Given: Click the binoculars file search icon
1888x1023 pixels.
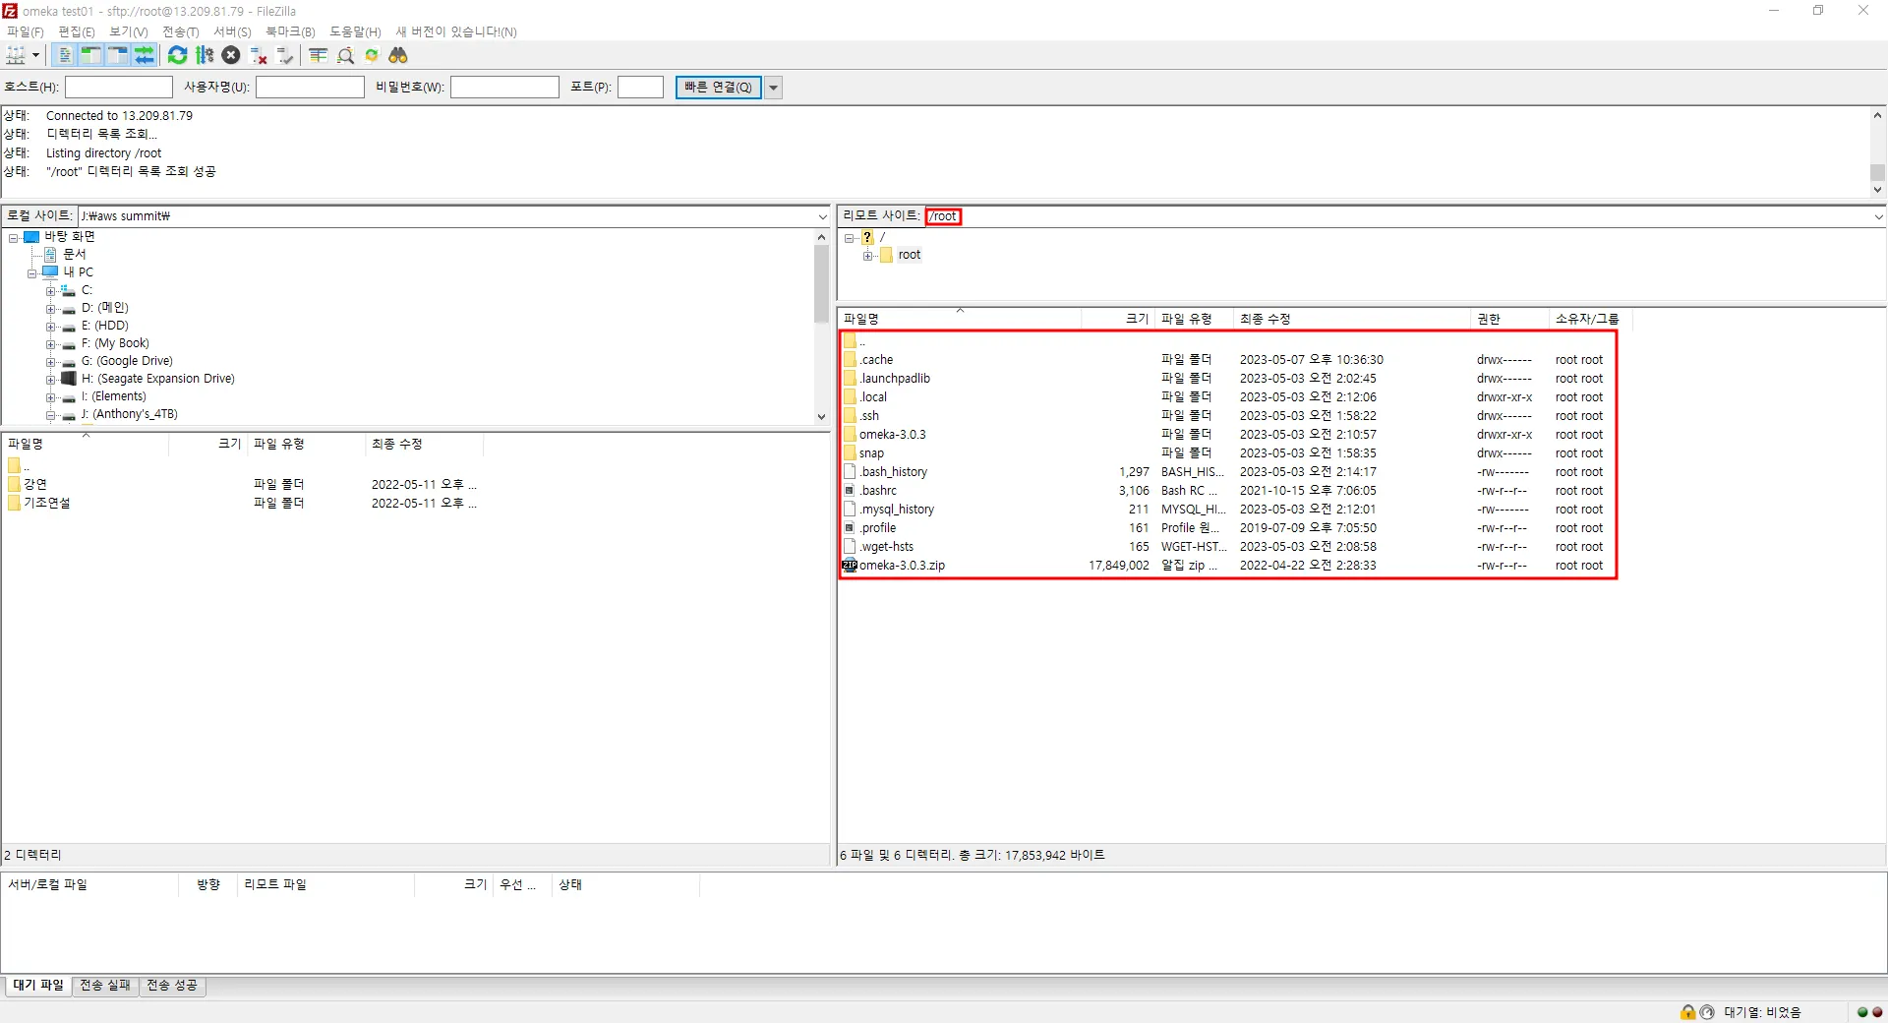Looking at the screenshot, I should click(398, 55).
